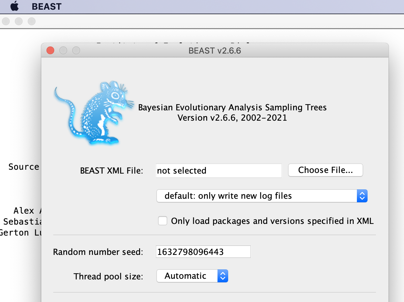Screen dimensions: 404x302
Task: Open the BEAST application menu
Action: (x=47, y=6)
